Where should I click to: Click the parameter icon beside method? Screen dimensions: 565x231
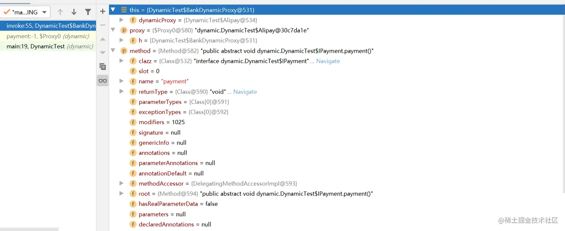[x=124, y=50]
